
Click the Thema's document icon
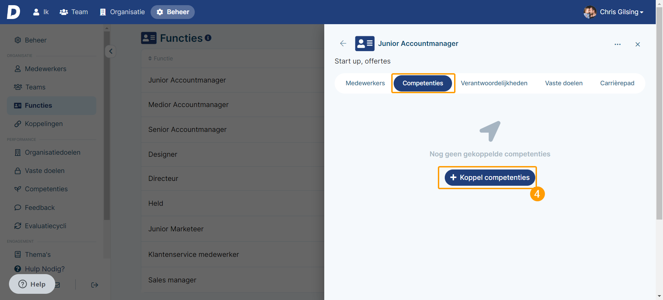coord(18,254)
